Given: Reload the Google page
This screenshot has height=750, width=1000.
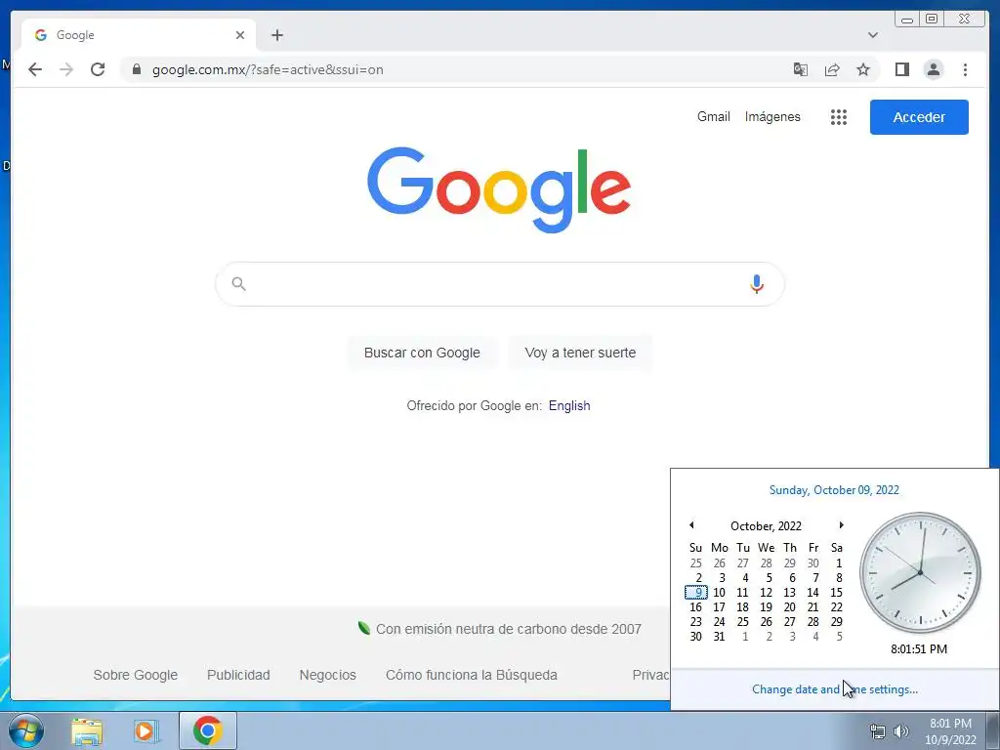Looking at the screenshot, I should click(98, 69).
